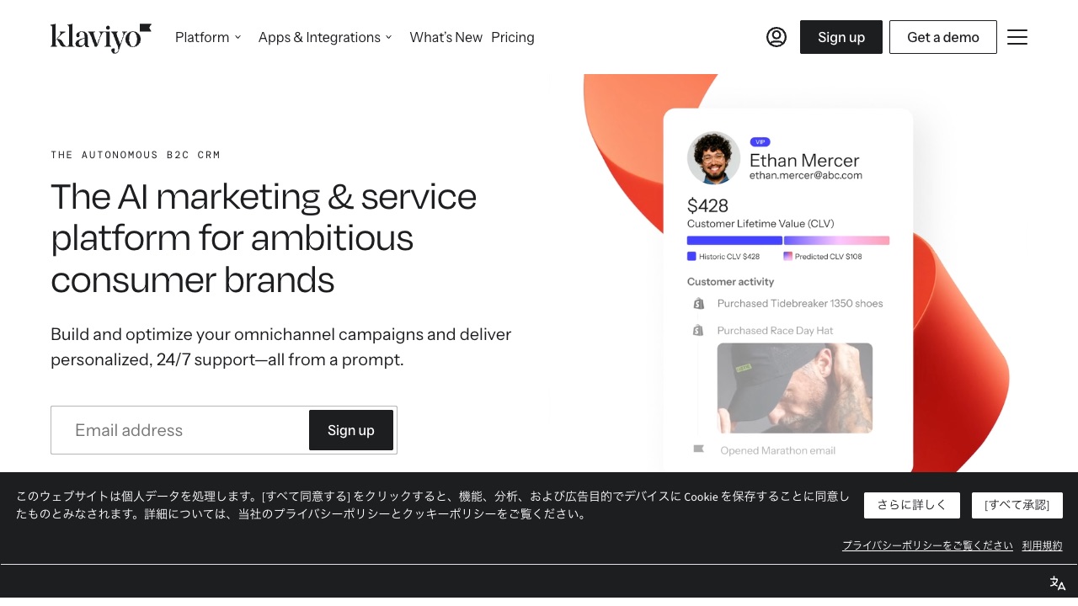Click the さらに詳しく cookie button
The width and height of the screenshot is (1078, 606).
click(x=911, y=505)
